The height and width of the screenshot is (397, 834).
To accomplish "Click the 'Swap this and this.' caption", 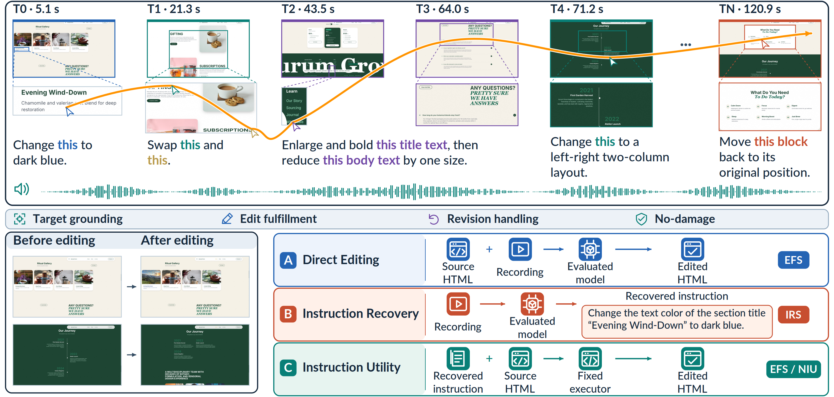I will click(x=185, y=153).
